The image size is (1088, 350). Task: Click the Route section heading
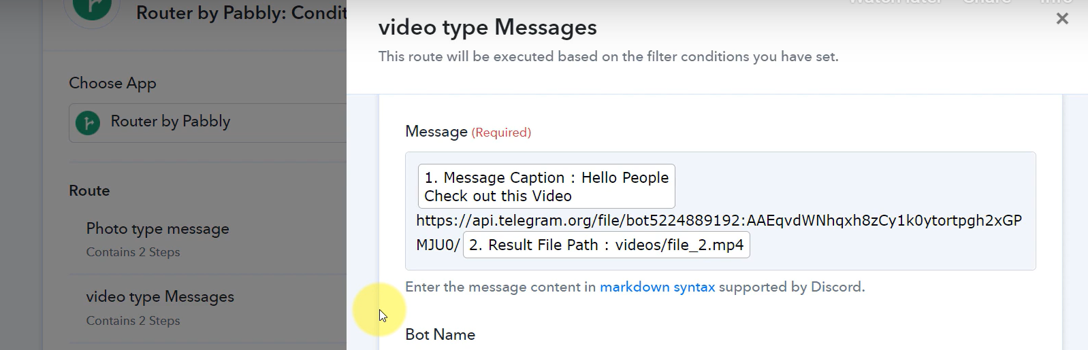pos(89,191)
